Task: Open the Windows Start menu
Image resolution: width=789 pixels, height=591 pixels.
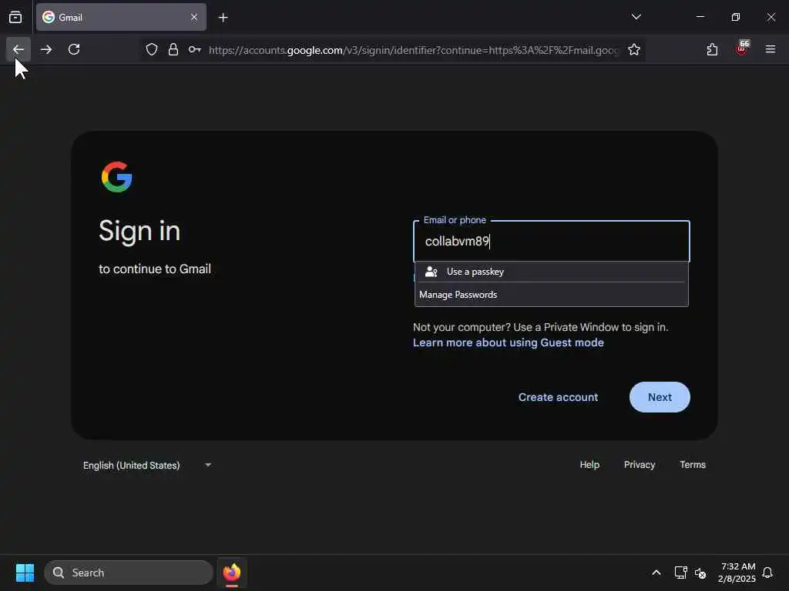Action: tap(25, 573)
